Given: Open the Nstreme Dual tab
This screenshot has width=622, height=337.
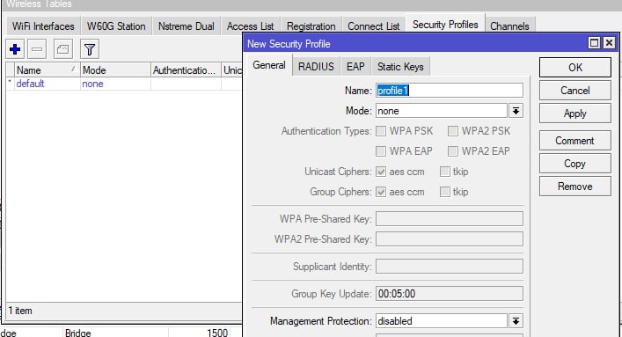Looking at the screenshot, I should pos(186,26).
